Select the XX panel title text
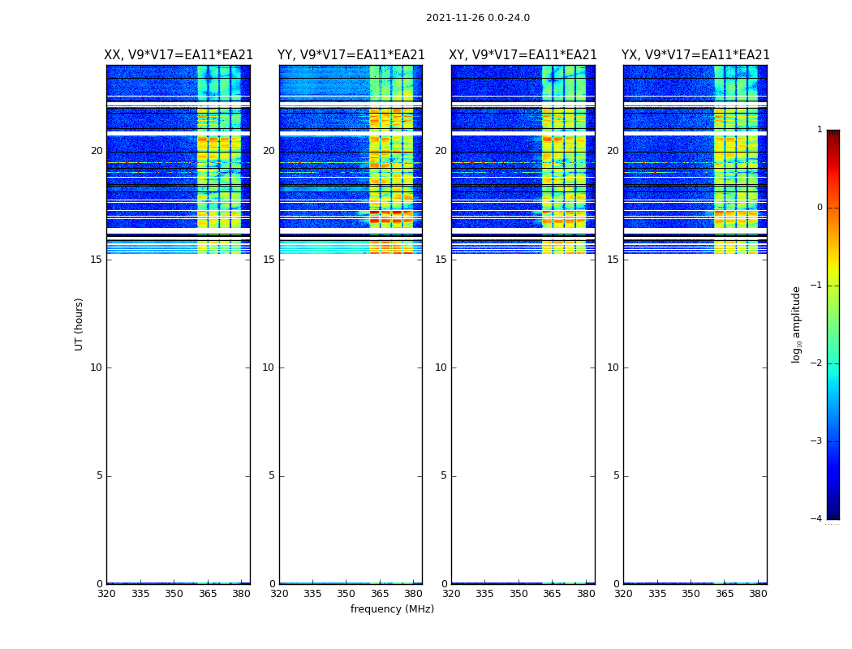This screenshot has width=852, height=649. (x=179, y=55)
